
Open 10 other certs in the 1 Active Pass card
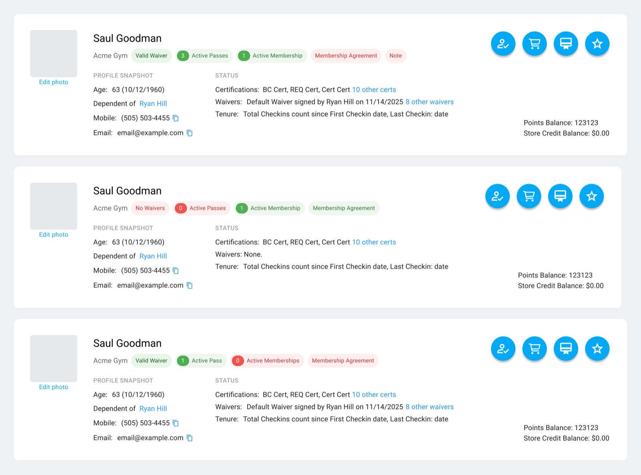[x=374, y=395]
